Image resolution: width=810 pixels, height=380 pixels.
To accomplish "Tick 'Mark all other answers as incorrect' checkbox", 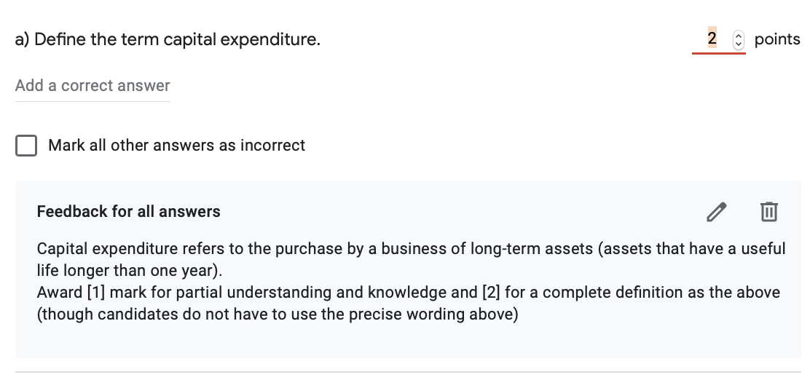I will click(x=26, y=145).
